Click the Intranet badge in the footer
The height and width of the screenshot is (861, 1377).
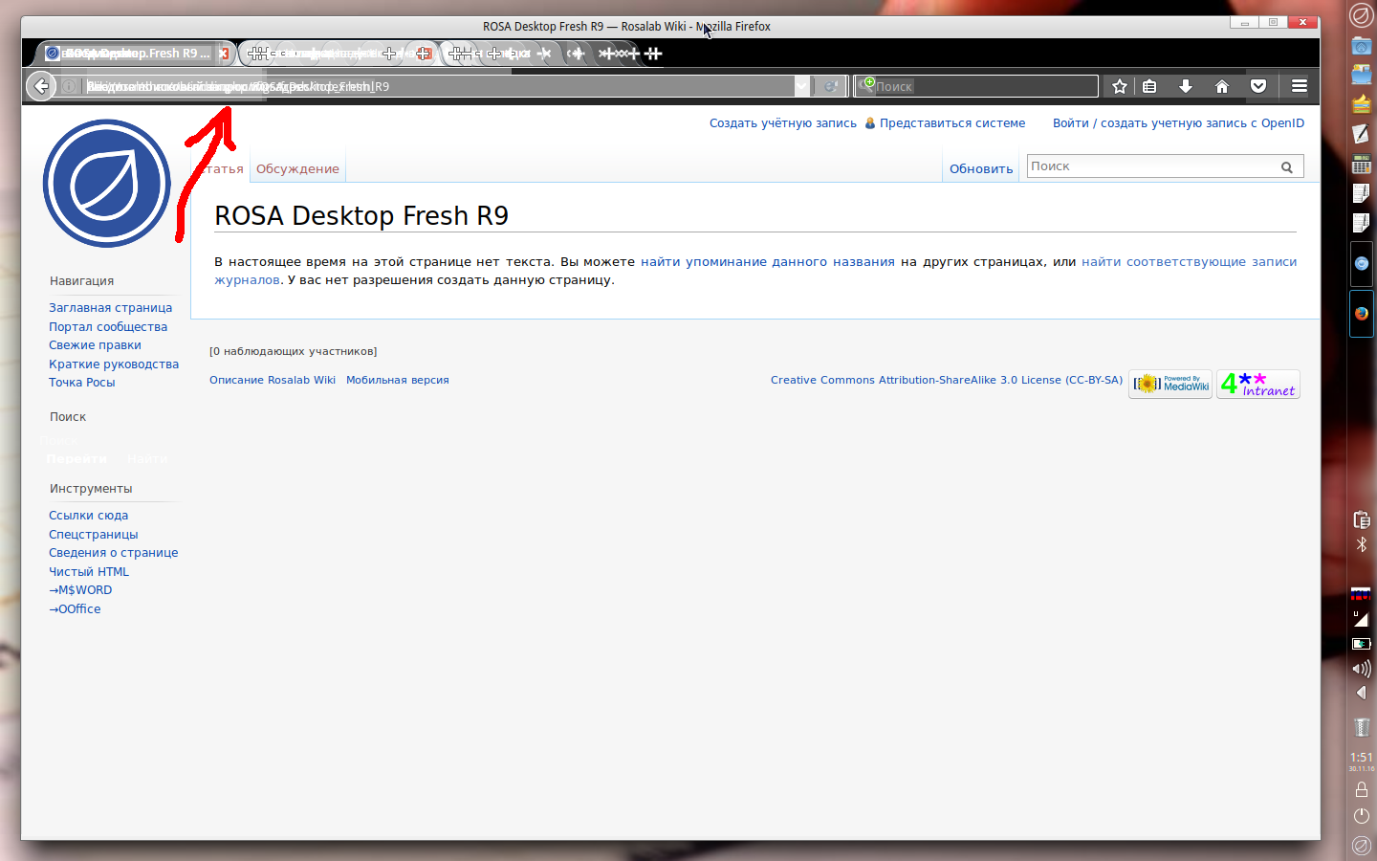1258,385
